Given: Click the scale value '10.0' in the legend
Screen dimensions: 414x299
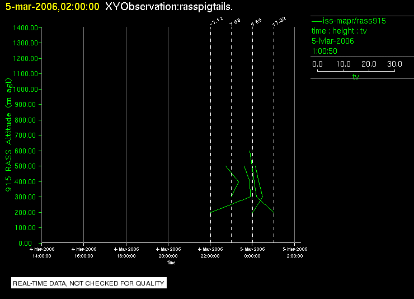Looking at the screenshot, I should [x=344, y=64].
